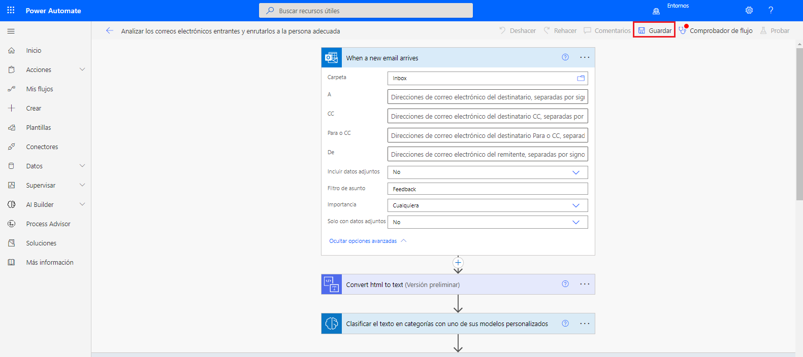The image size is (803, 357).
Task: Click the Acciones clipboard icon in sidebar
Action: pyautogui.click(x=12, y=69)
